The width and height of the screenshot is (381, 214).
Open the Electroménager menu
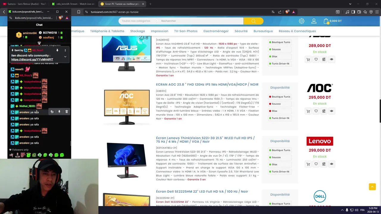216,31
